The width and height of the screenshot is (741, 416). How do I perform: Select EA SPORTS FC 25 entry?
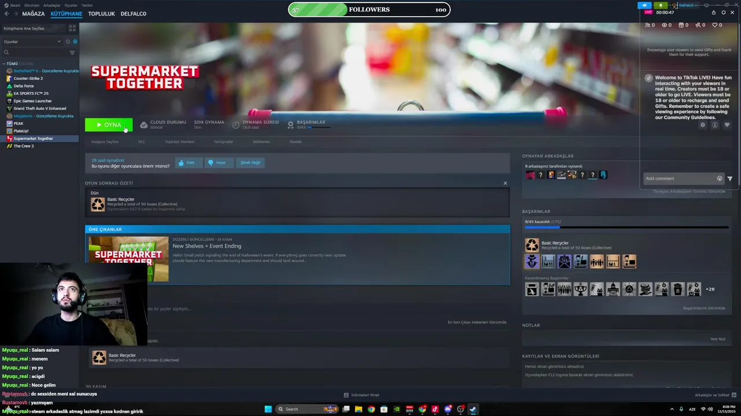pos(31,94)
